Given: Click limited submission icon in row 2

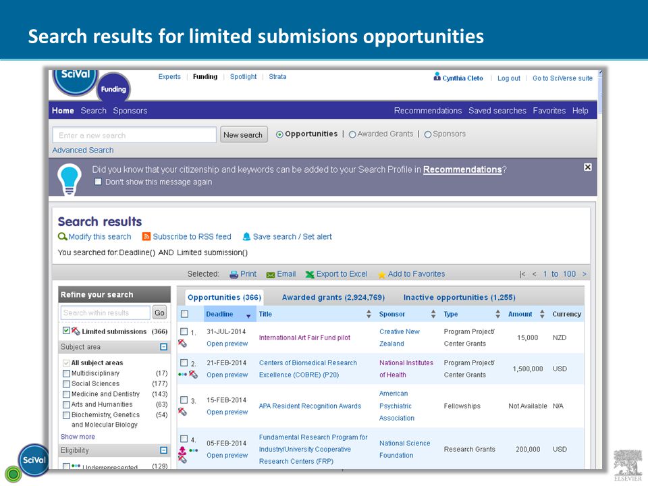Looking at the screenshot, I should tap(193, 375).
